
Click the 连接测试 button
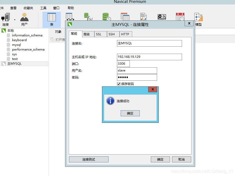[89, 159]
